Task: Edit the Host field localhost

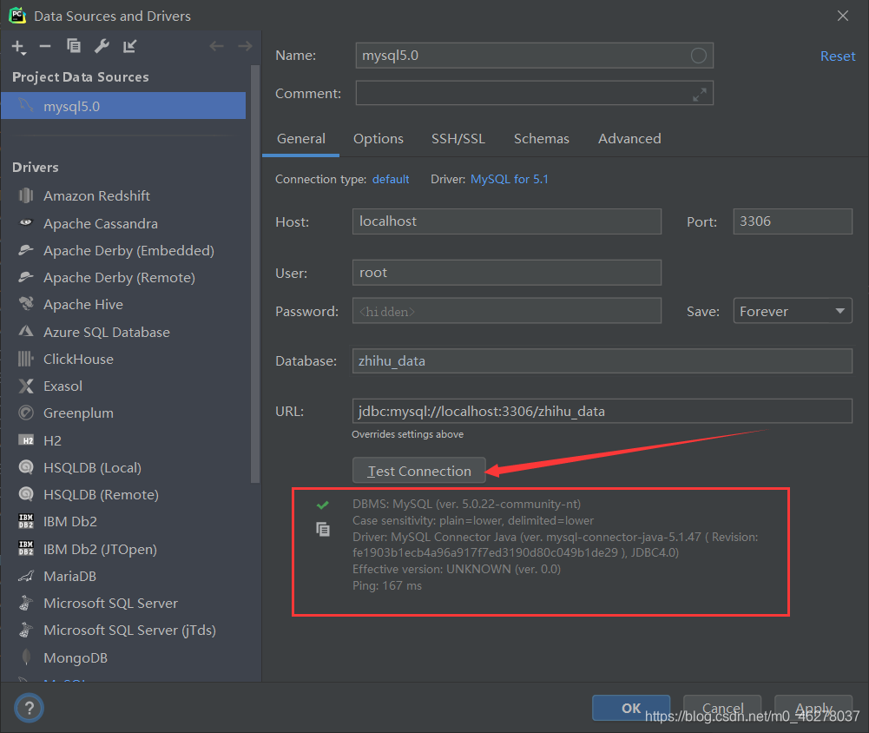Action: [x=506, y=221]
